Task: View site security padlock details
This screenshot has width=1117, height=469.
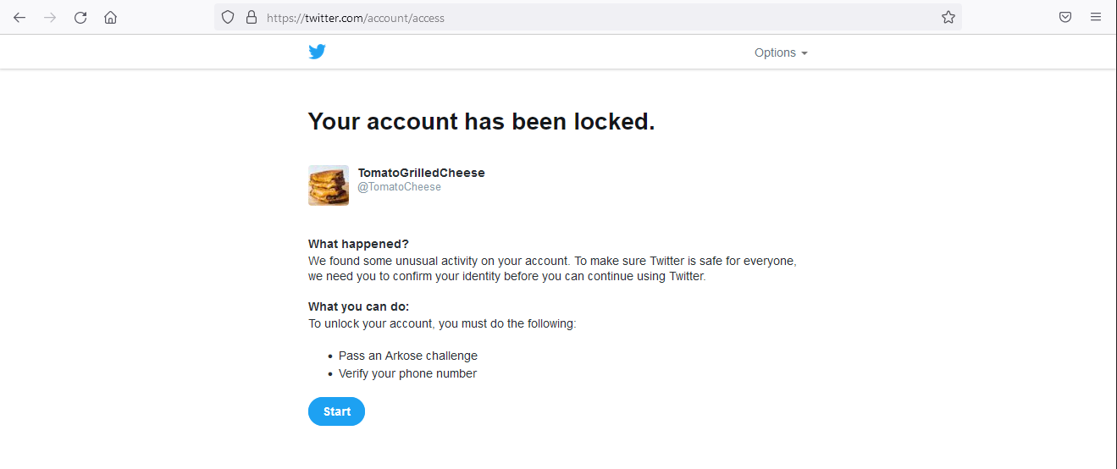Action: [251, 17]
